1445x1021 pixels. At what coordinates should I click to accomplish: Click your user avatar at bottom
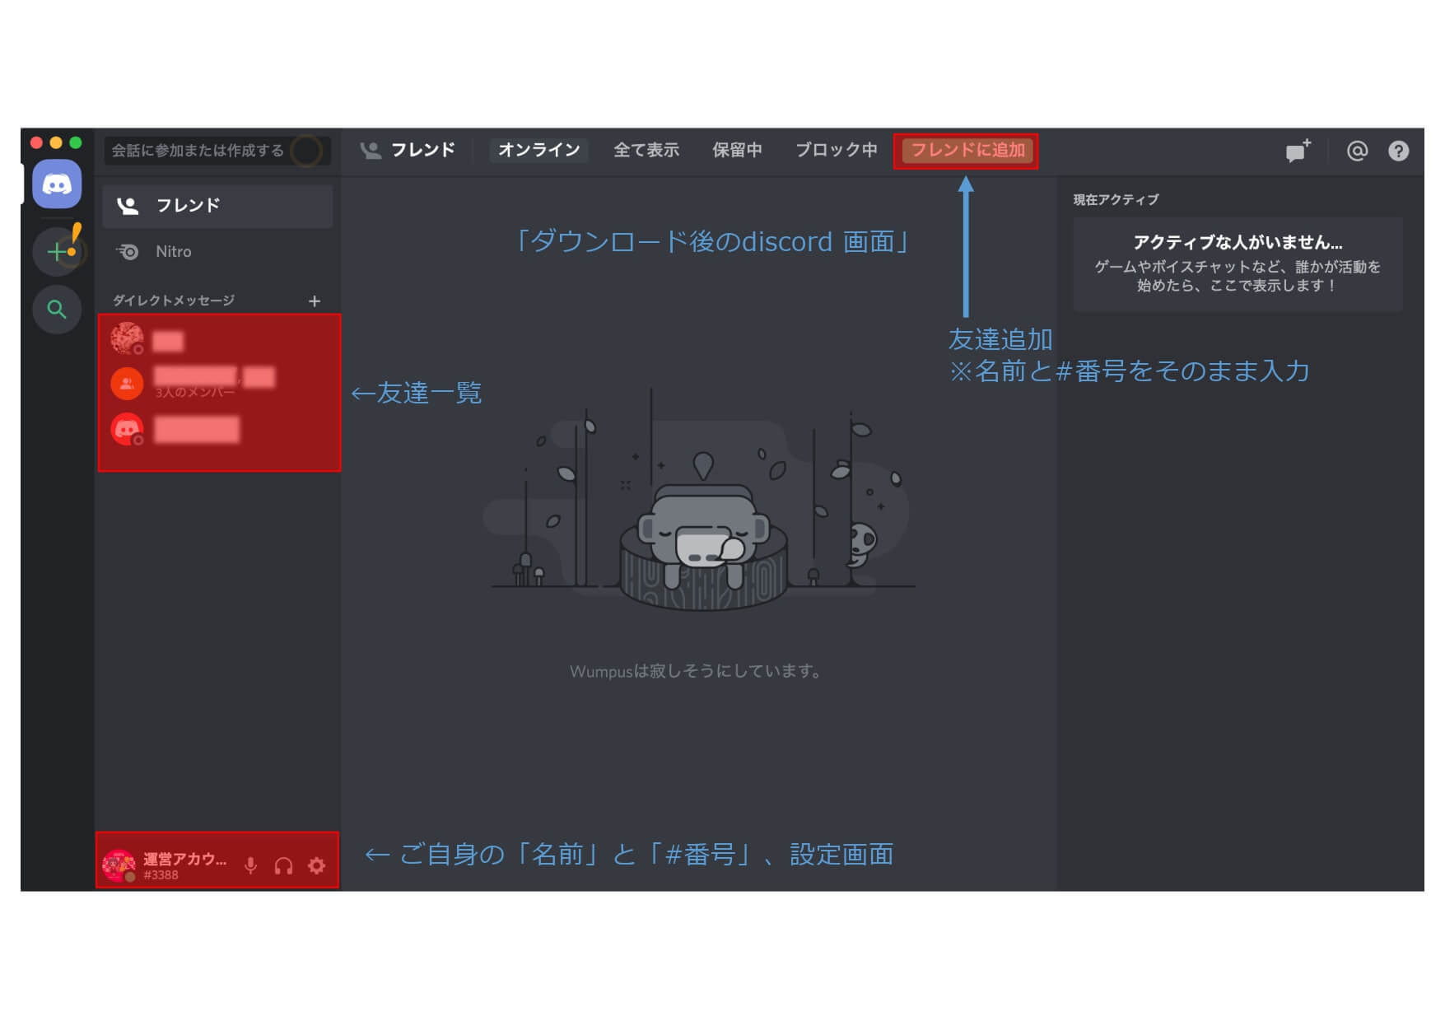tap(119, 865)
